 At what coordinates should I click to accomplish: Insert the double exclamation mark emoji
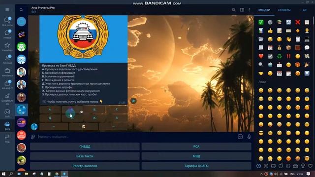click(x=288, y=56)
